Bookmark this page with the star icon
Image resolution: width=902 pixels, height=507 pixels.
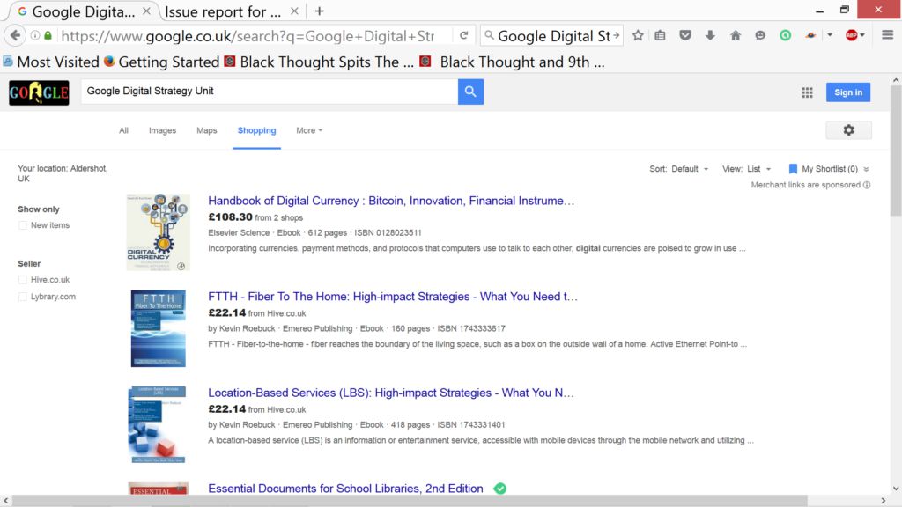[638, 35]
